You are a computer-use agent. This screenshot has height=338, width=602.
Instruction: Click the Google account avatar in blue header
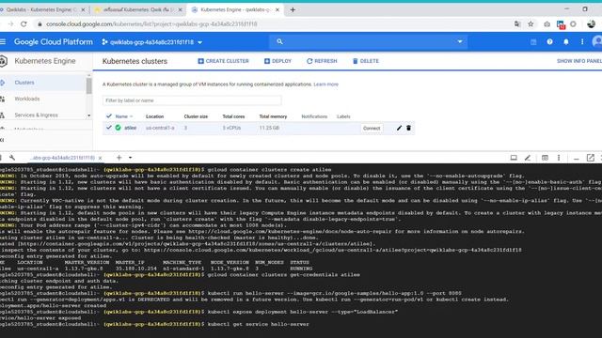(x=597, y=41)
